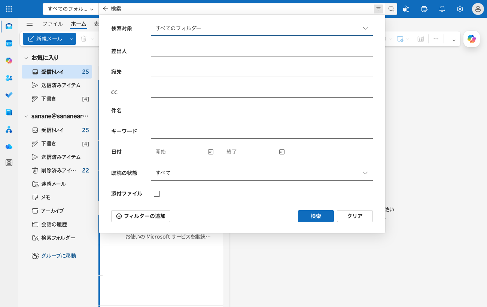Click into the キーワード field

coord(262,133)
